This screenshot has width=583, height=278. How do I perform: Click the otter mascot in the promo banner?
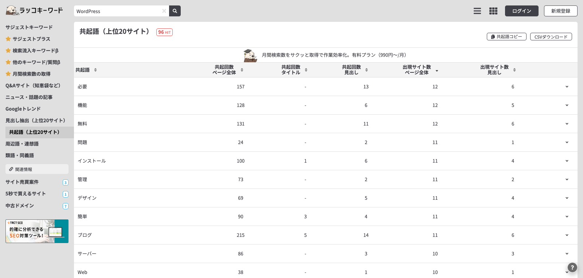click(250, 55)
